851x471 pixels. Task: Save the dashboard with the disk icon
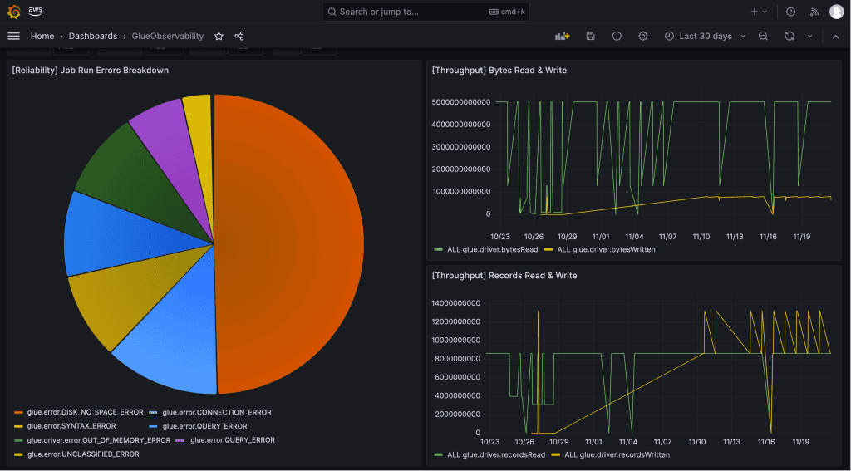(x=590, y=36)
